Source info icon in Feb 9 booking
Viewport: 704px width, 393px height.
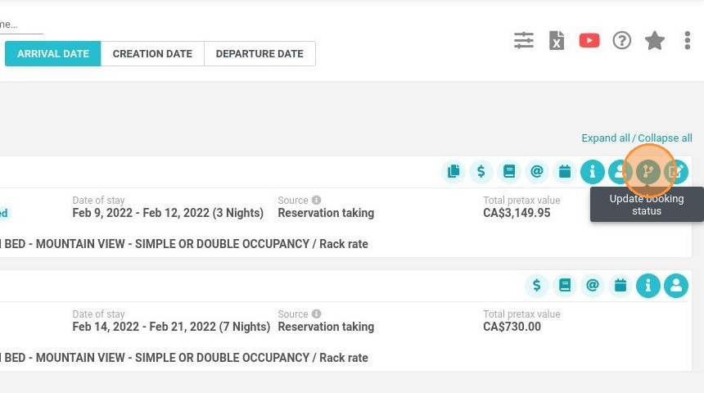pyautogui.click(x=317, y=200)
